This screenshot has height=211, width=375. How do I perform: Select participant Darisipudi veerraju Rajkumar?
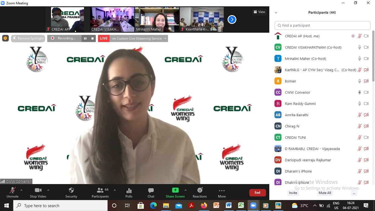point(323,160)
